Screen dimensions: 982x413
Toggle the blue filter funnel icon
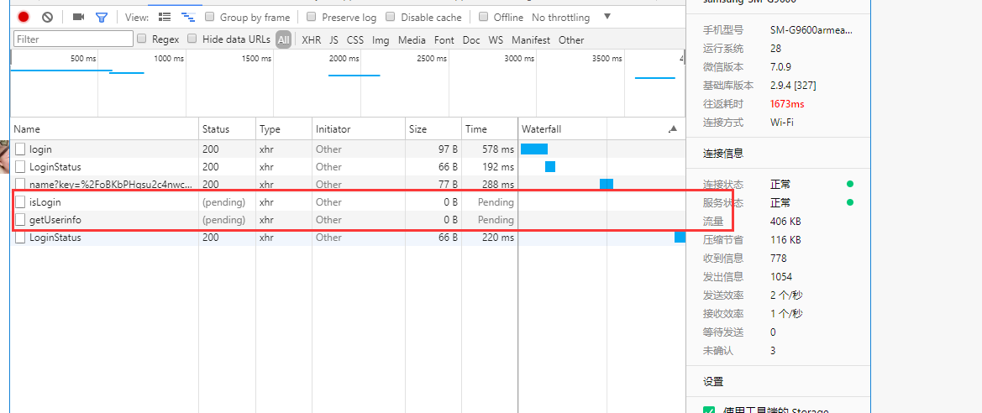(102, 17)
